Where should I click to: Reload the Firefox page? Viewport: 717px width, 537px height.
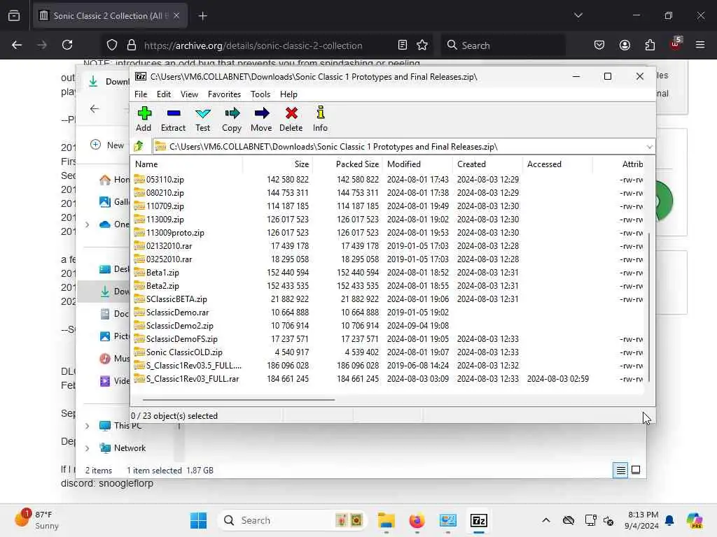(67, 45)
